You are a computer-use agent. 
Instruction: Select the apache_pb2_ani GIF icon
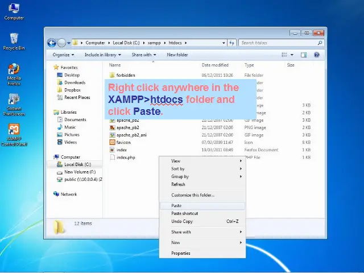point(112,135)
